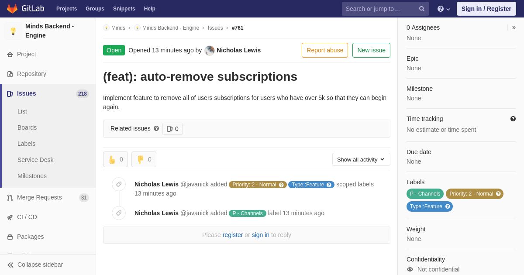
Task: Click the search magnifier icon
Action: (x=422, y=9)
